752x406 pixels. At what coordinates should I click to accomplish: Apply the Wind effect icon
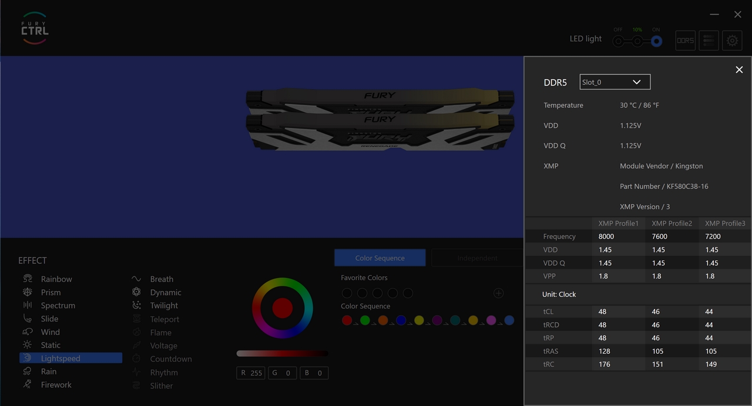(x=28, y=331)
